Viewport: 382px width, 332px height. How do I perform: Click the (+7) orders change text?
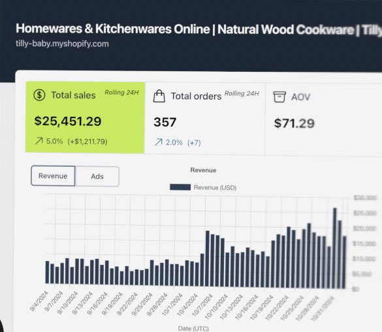click(194, 143)
